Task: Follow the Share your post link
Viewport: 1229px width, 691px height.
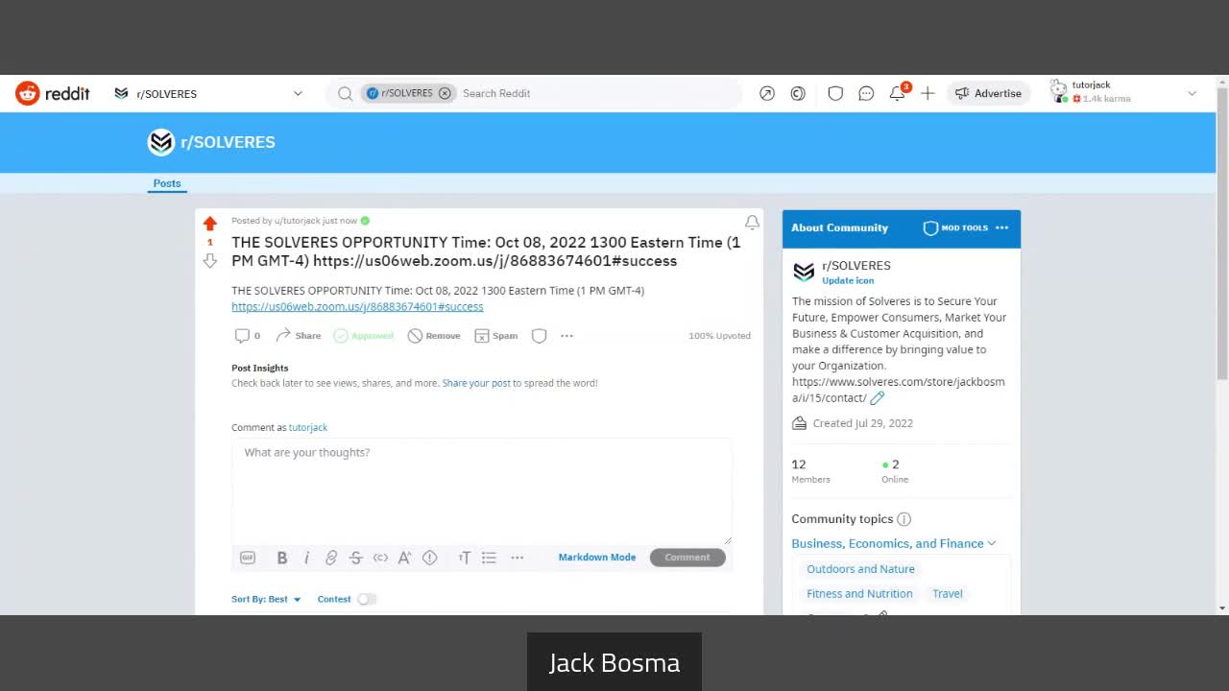Action: [x=476, y=383]
